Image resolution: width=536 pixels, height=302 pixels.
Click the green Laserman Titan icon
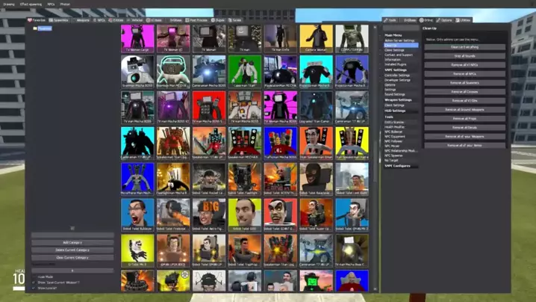tap(245, 72)
